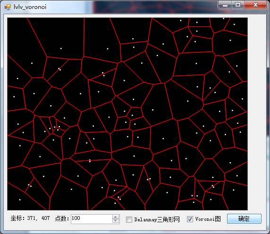Decrease point count with down arrow
The height and width of the screenshot is (234, 270).
116,221
